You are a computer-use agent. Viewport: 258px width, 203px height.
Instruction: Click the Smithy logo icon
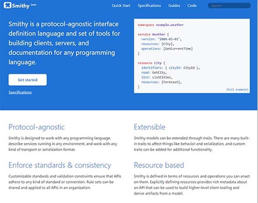7,5
